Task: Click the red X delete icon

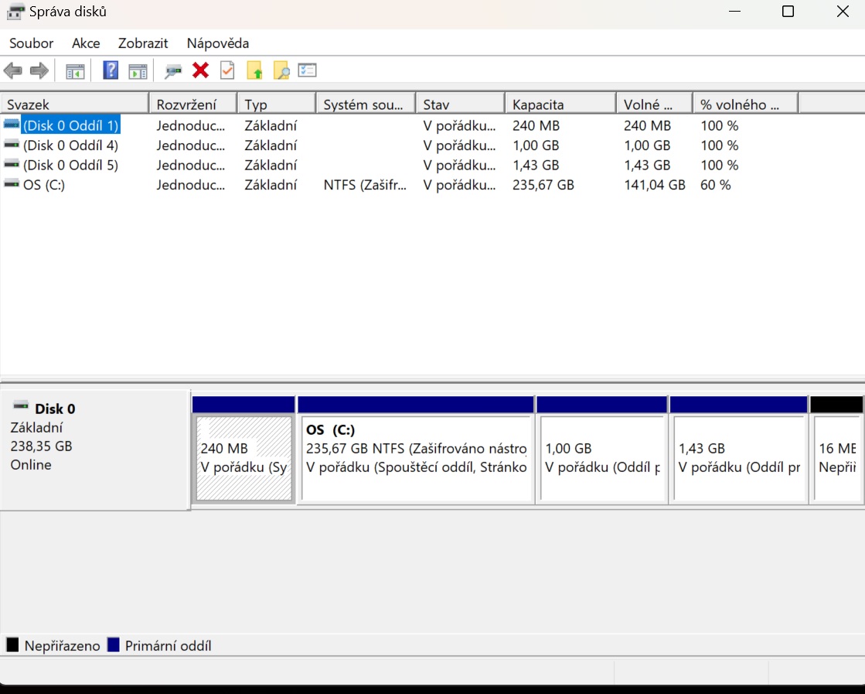Action: [201, 71]
